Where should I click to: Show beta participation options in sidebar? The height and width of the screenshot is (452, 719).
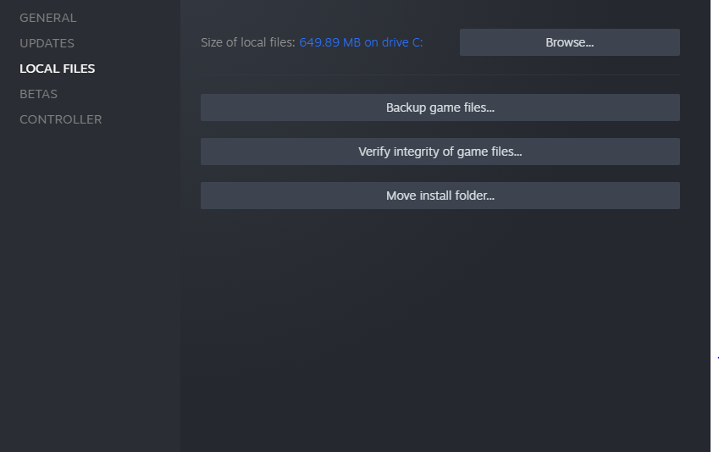(38, 94)
